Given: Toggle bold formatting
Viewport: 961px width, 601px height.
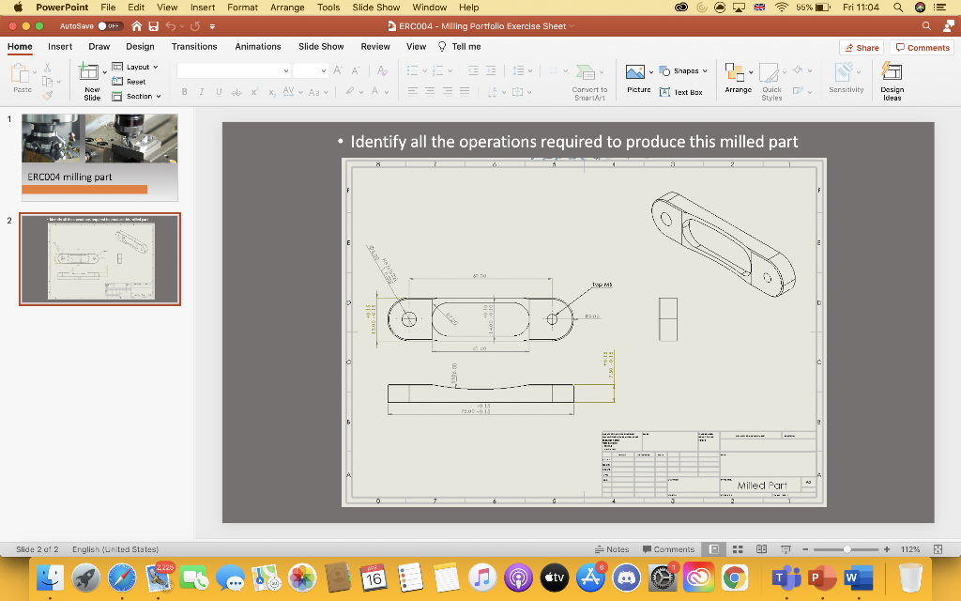Looking at the screenshot, I should tap(184, 92).
